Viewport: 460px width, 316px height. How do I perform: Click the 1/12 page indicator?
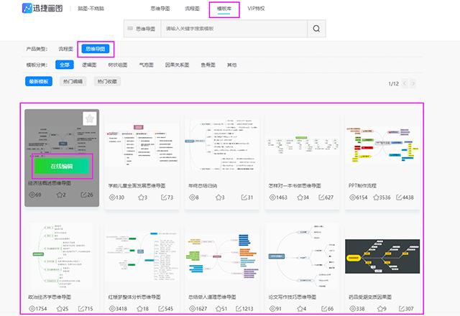pyautogui.click(x=393, y=84)
